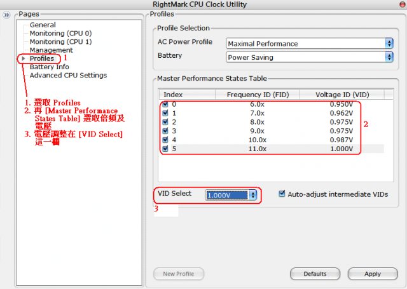407x289 pixels.
Task: Uncheck index 2 performance state
Action: [165, 122]
